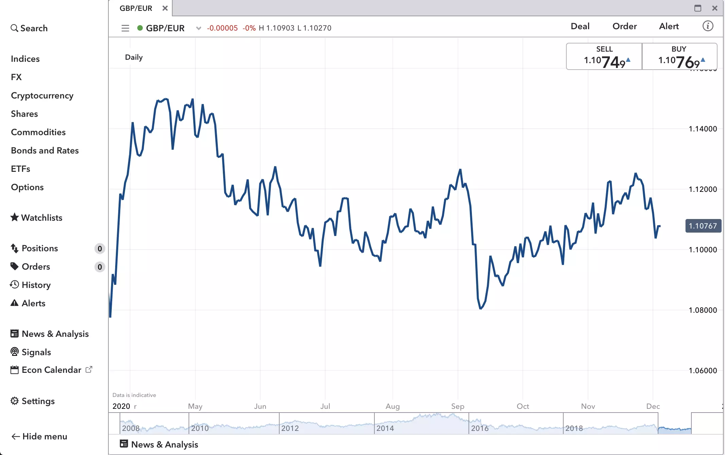The image size is (725, 455).
Task: Open Commodities in the sidebar
Action: coord(38,132)
